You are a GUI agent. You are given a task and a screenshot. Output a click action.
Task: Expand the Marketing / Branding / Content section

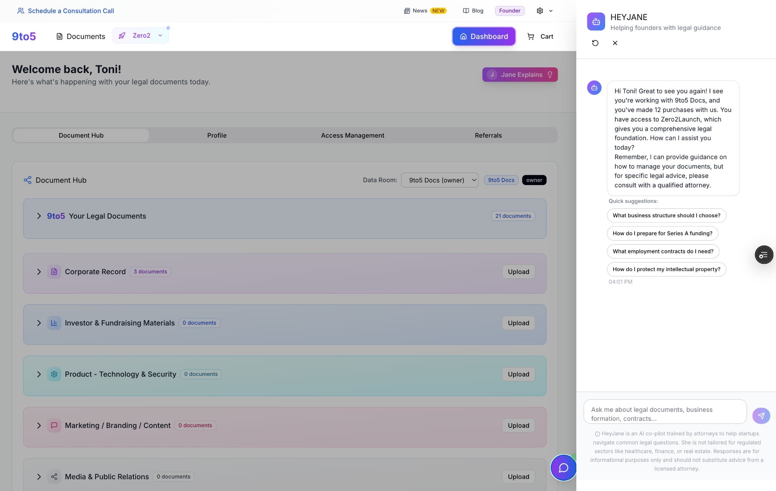point(39,426)
